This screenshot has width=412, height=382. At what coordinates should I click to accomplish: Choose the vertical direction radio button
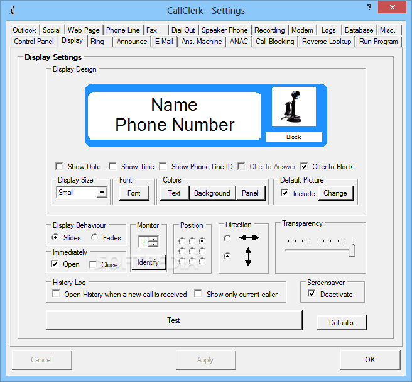point(227,256)
